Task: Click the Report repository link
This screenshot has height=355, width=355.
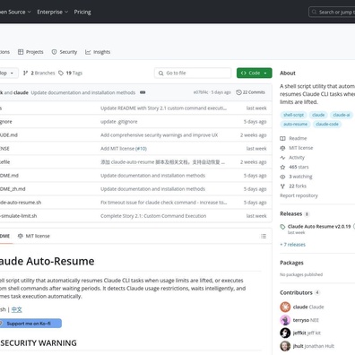Action: 299,195
